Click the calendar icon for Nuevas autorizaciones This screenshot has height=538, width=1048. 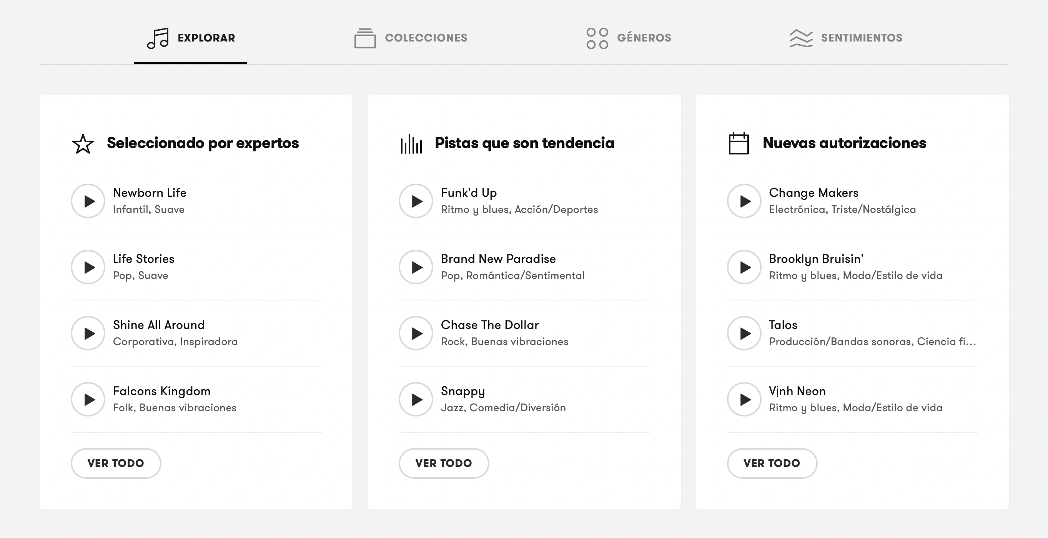click(739, 143)
